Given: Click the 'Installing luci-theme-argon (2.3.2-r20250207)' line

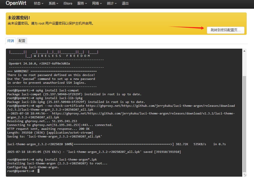Looking at the screenshot, I should [57, 163].
